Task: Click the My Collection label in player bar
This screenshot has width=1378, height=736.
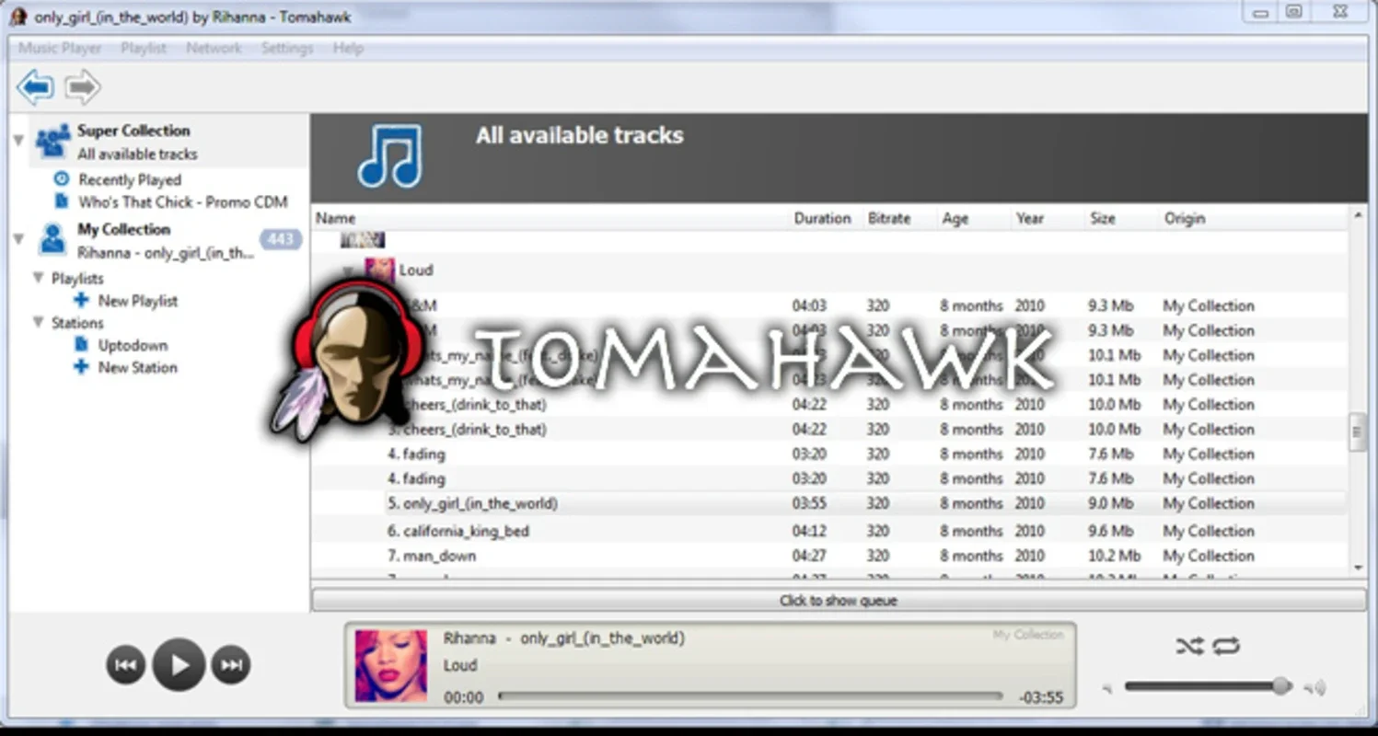Action: 1027,635
